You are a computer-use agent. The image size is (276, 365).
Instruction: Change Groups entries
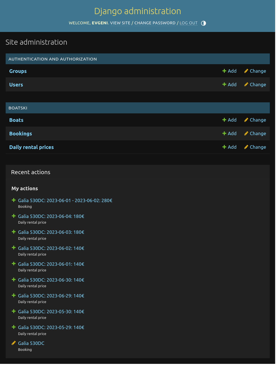click(255, 71)
